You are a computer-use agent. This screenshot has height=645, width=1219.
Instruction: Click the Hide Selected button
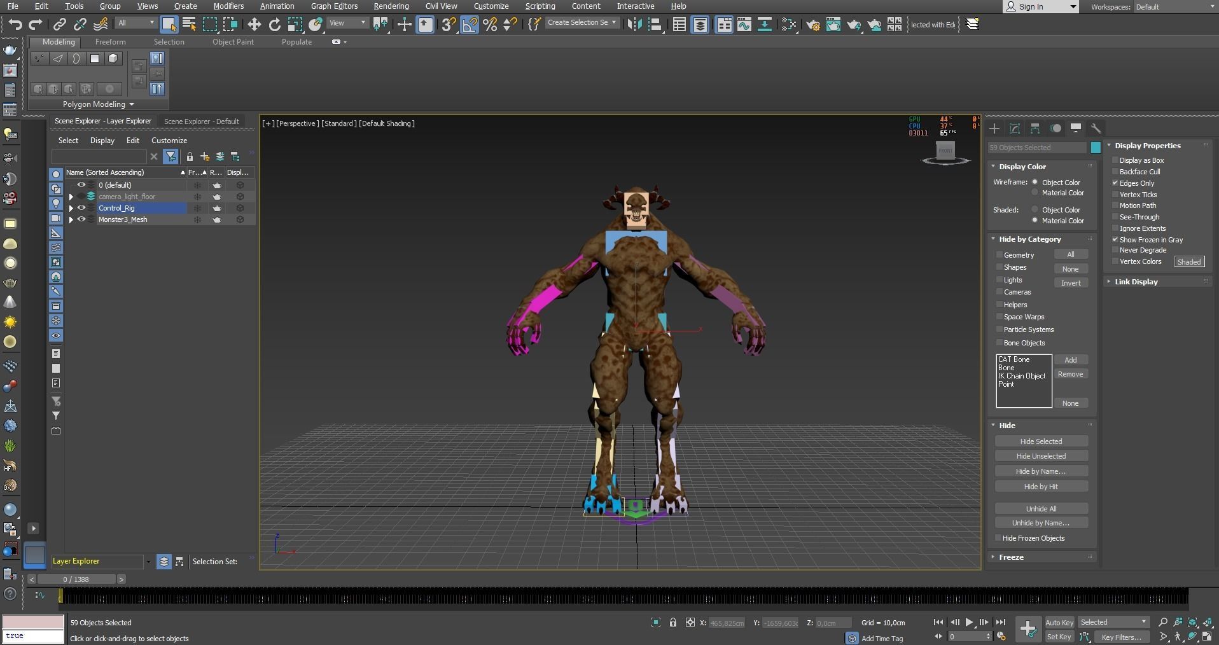[x=1041, y=441]
